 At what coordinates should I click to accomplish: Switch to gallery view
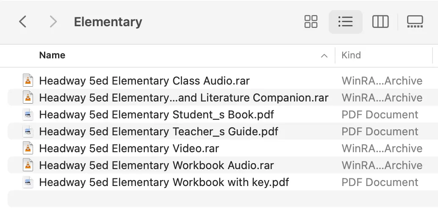415,22
